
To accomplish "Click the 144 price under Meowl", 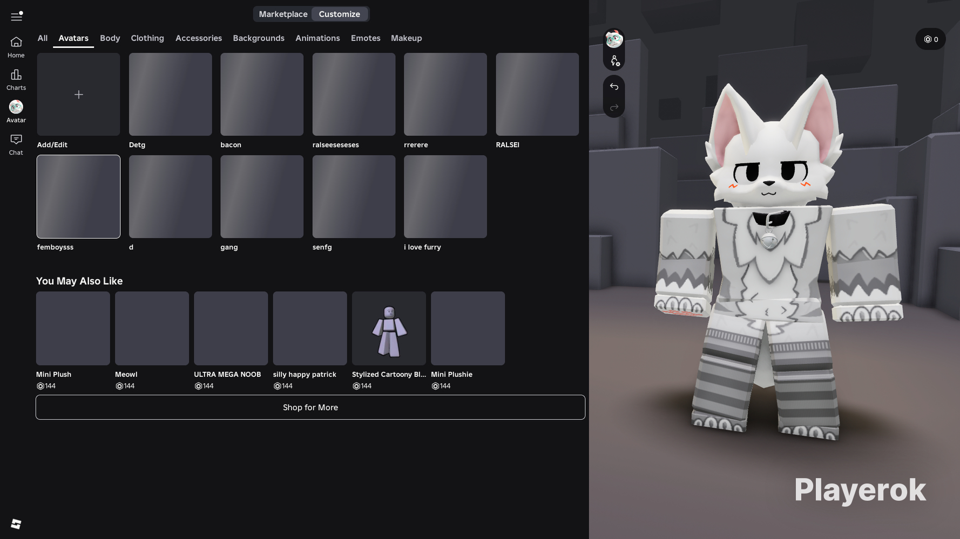I will click(125, 386).
